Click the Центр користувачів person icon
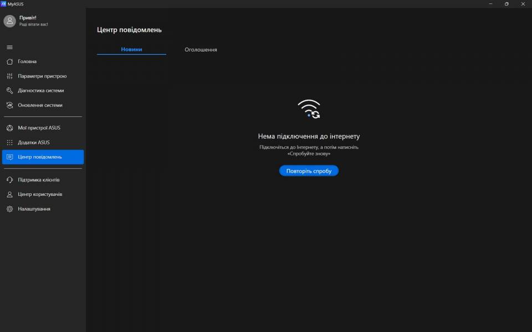Viewport: 532px width, 332px height. [9, 194]
